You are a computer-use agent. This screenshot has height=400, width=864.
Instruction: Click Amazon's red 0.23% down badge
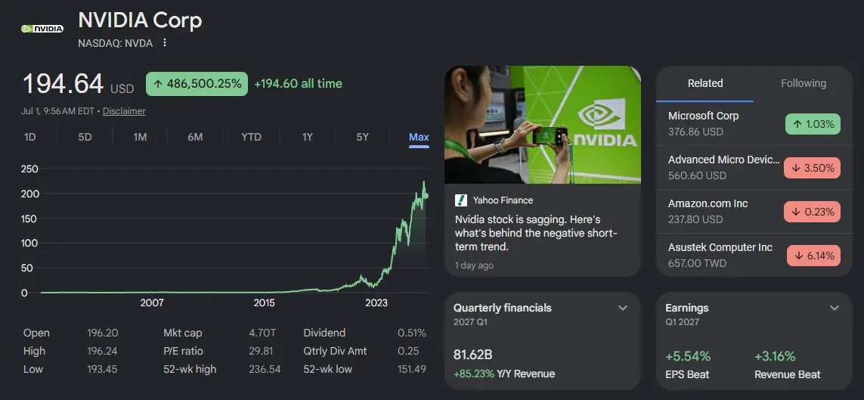(812, 212)
